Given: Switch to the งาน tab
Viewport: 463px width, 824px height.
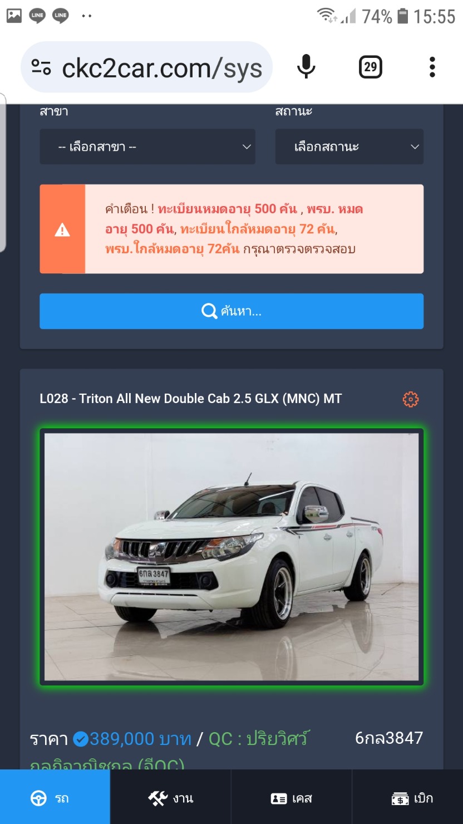Looking at the screenshot, I should 171,798.
